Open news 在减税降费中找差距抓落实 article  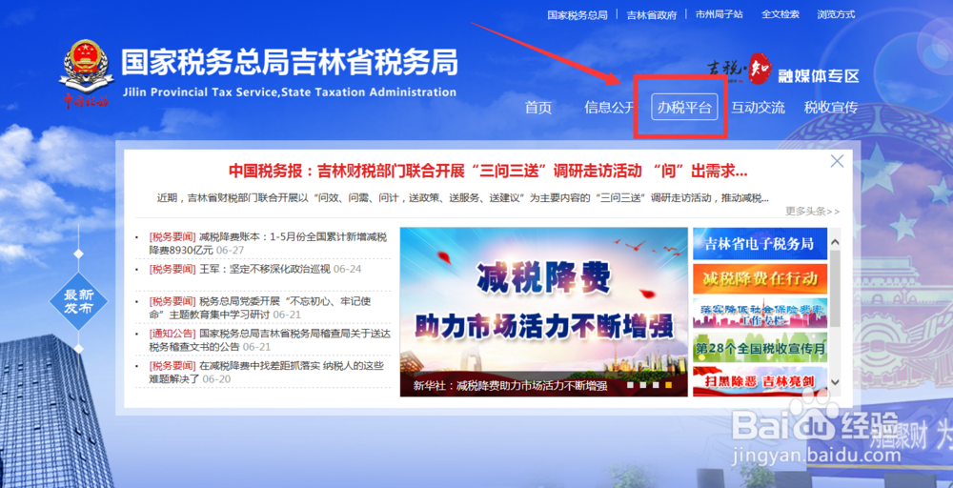pyautogui.click(x=266, y=372)
